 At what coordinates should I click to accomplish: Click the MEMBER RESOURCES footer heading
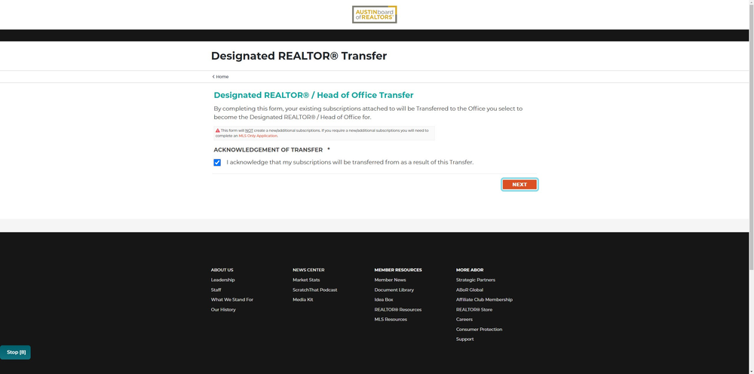[397, 270]
